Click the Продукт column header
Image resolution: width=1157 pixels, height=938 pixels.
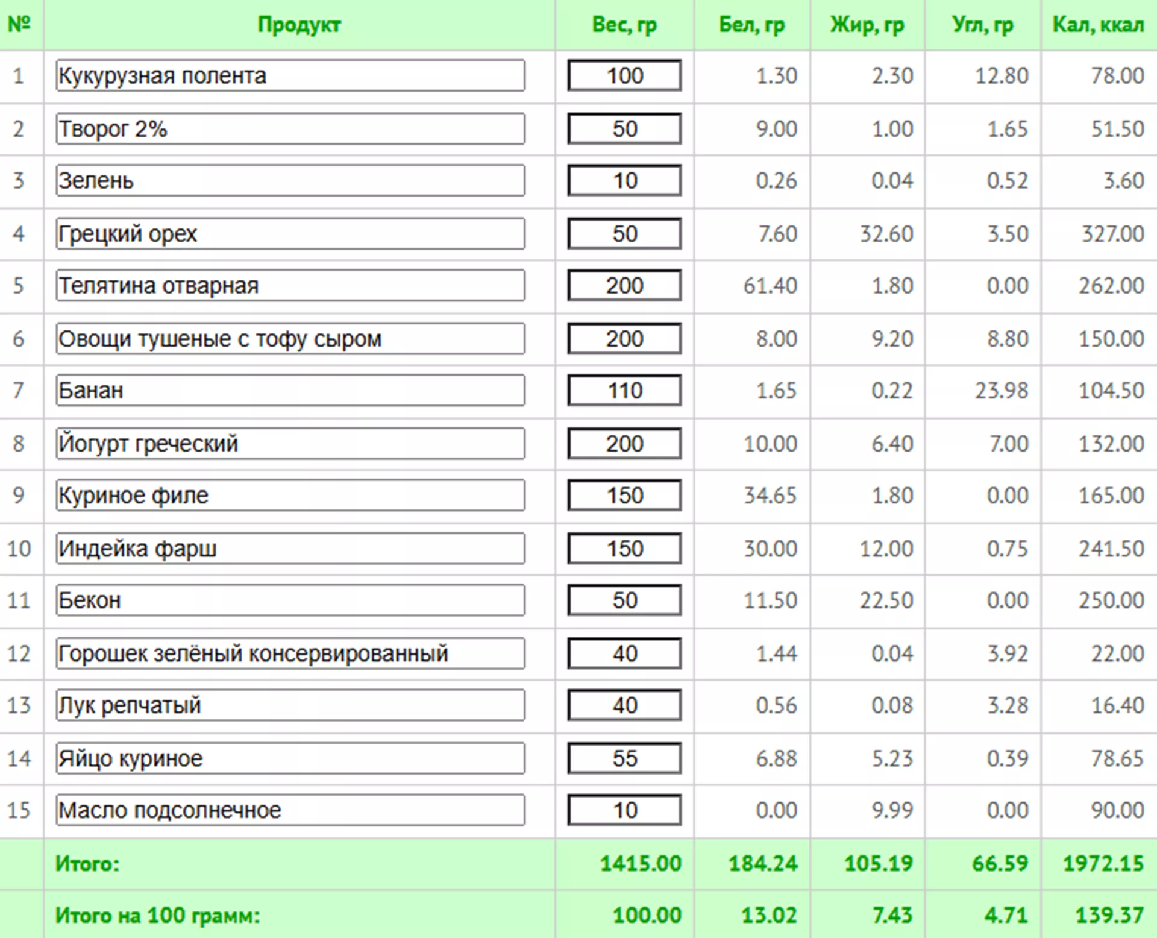[299, 25]
